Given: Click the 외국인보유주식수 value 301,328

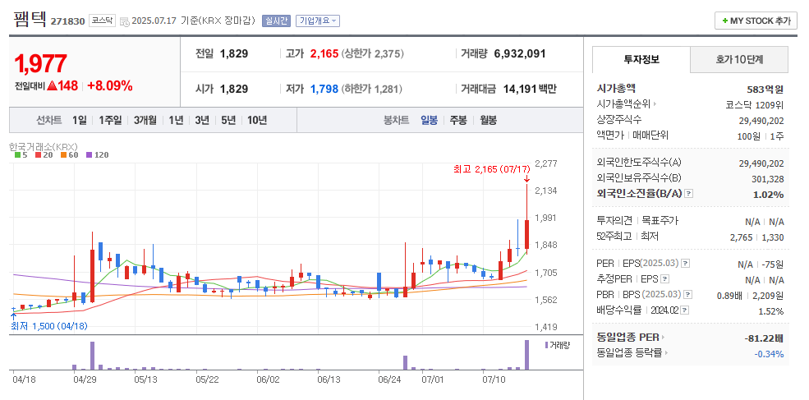Looking at the screenshot, I should pos(766,179).
